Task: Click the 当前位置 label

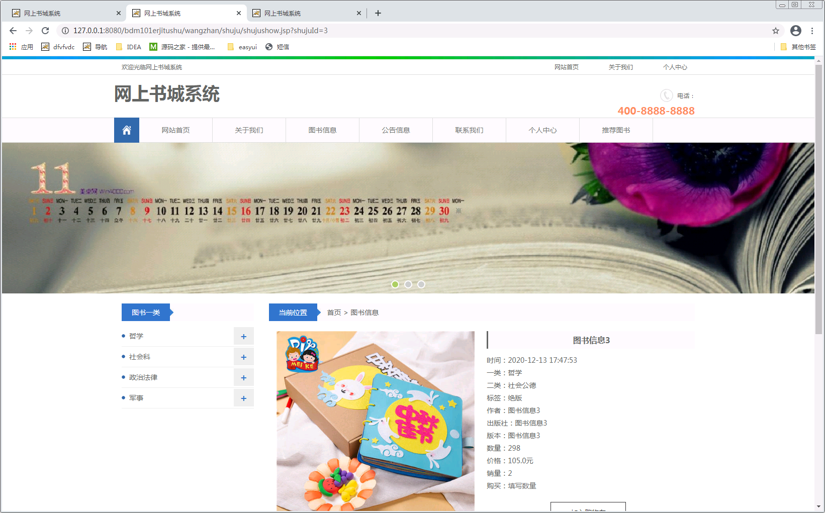Action: pos(294,313)
